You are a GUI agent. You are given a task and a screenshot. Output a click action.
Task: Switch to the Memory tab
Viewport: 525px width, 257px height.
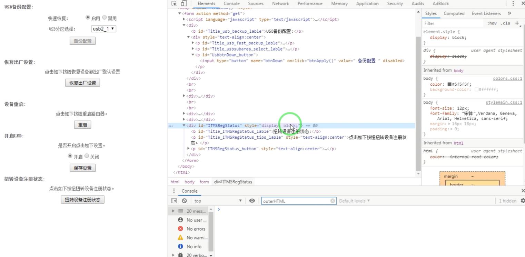[339, 3]
